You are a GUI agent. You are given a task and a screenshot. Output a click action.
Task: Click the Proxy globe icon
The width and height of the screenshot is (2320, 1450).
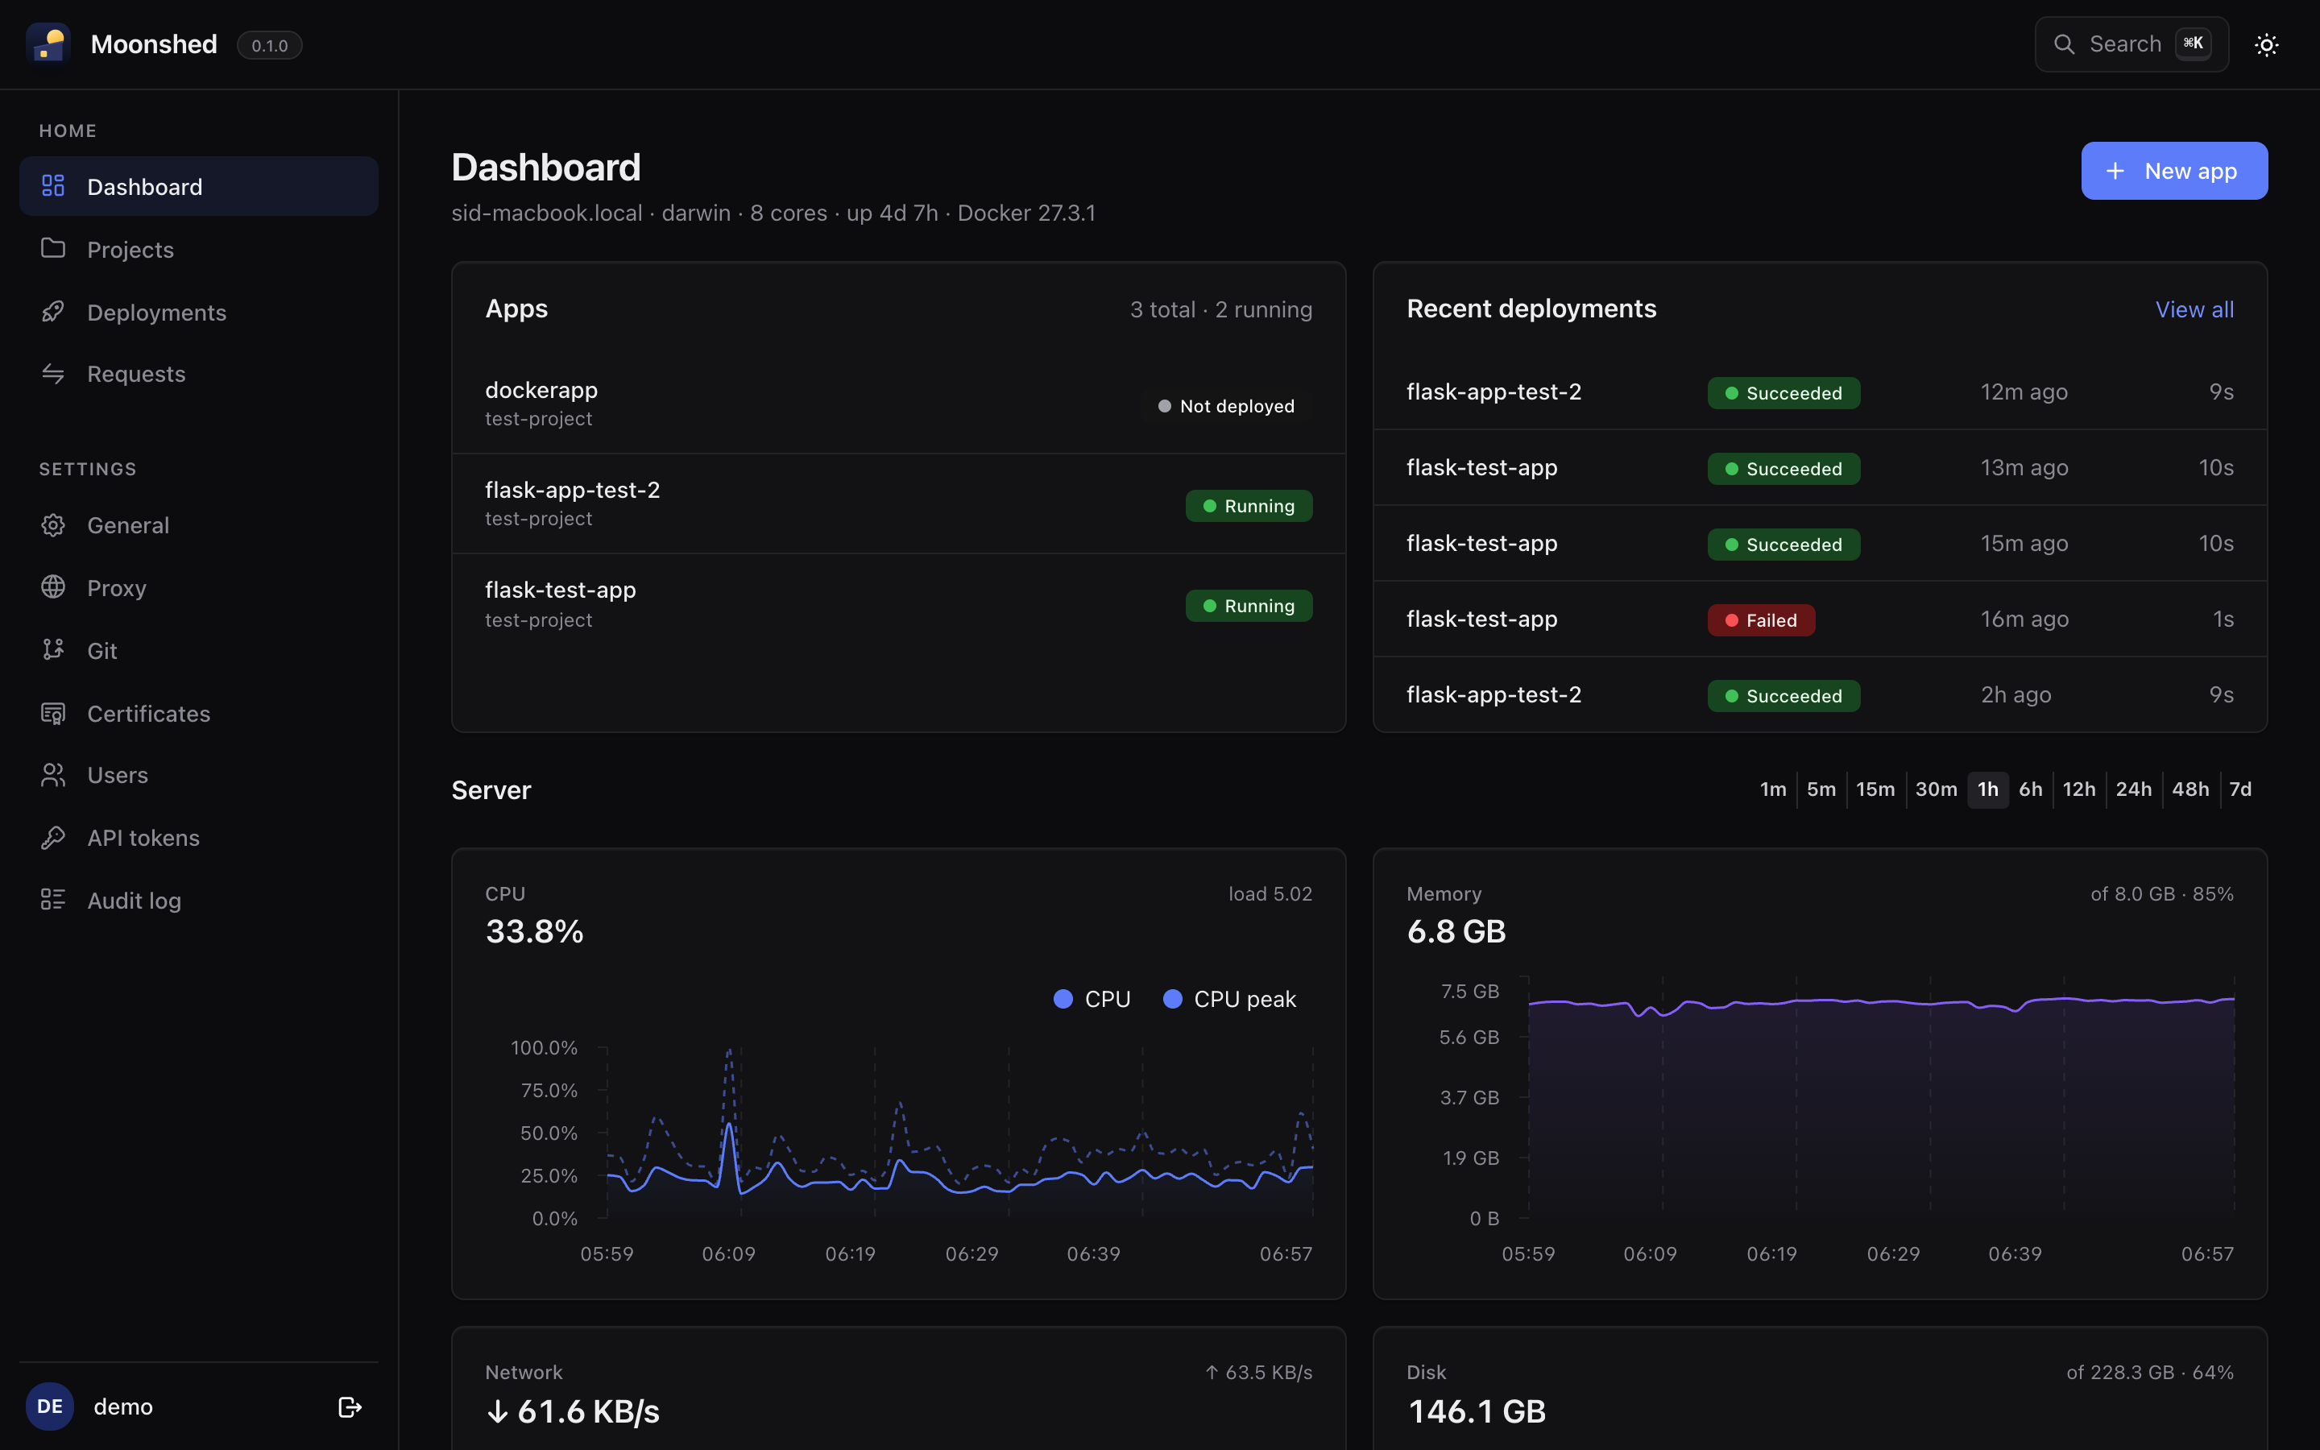tap(54, 588)
